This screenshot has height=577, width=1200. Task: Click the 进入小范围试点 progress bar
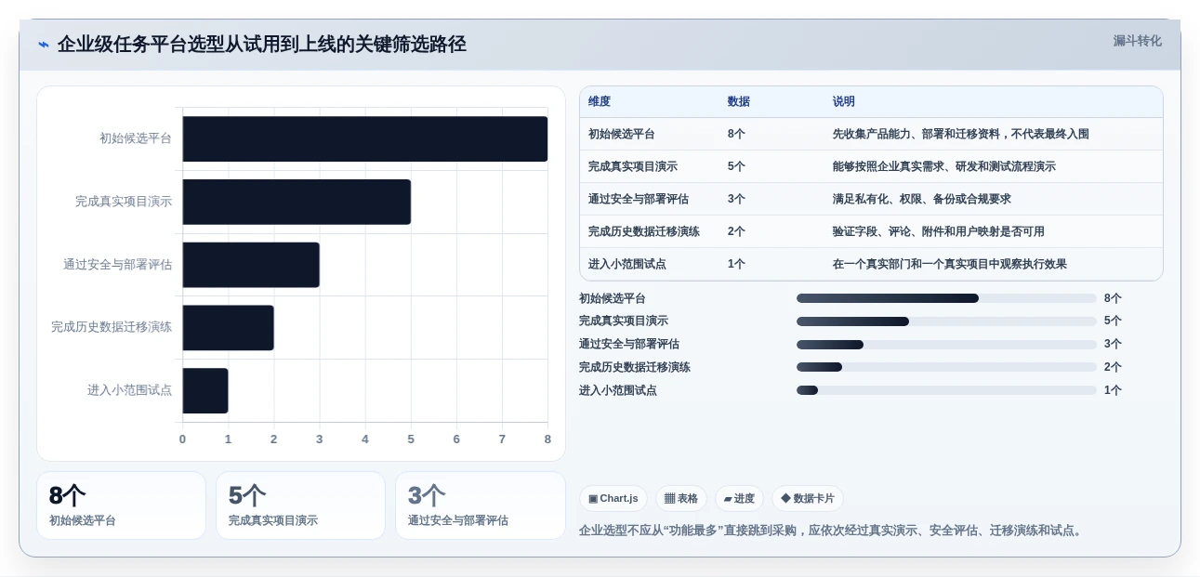click(x=946, y=390)
